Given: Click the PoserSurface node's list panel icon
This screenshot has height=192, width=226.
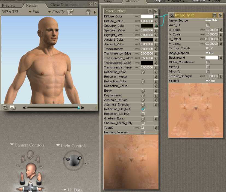Looking at the screenshot, I should click(x=150, y=11).
